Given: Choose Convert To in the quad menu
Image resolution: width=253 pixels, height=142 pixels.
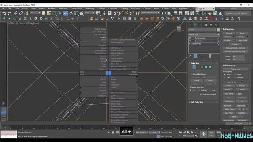Looking at the screenshot, I should point(115,109).
